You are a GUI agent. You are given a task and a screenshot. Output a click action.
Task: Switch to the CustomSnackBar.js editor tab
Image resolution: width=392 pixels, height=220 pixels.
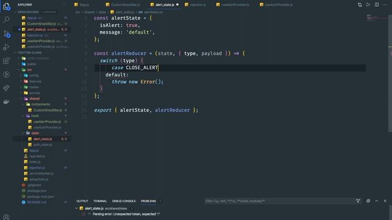(x=123, y=5)
